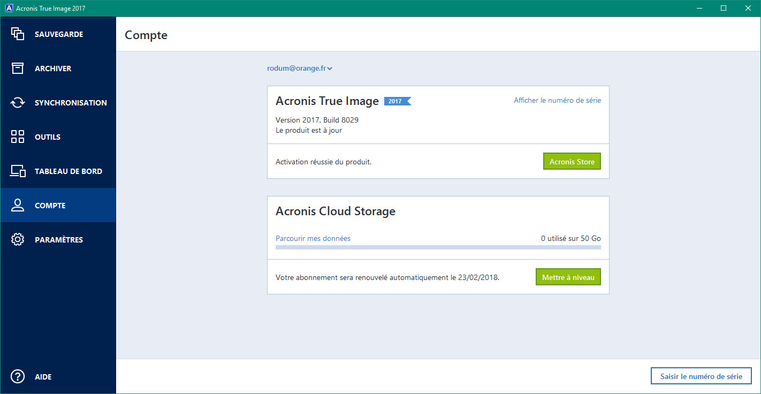This screenshot has height=394, width=761.
Task: Click Saisir le numéro de série button
Action: (701, 376)
